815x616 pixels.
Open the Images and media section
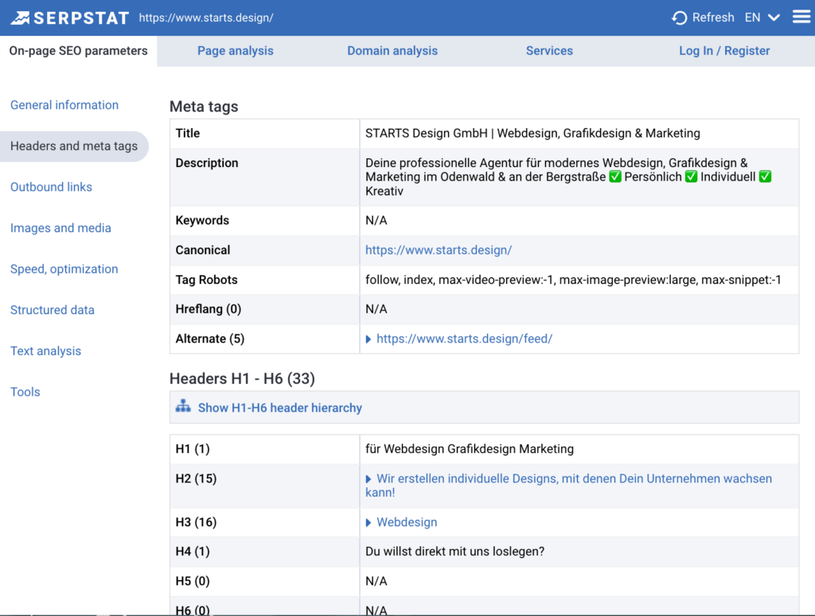tap(60, 228)
